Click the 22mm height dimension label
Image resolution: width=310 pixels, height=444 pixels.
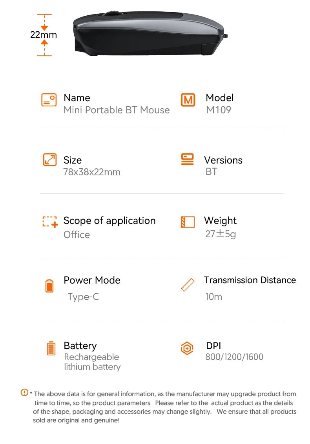pos(44,35)
